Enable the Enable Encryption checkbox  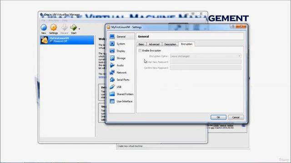pyautogui.click(x=140, y=50)
